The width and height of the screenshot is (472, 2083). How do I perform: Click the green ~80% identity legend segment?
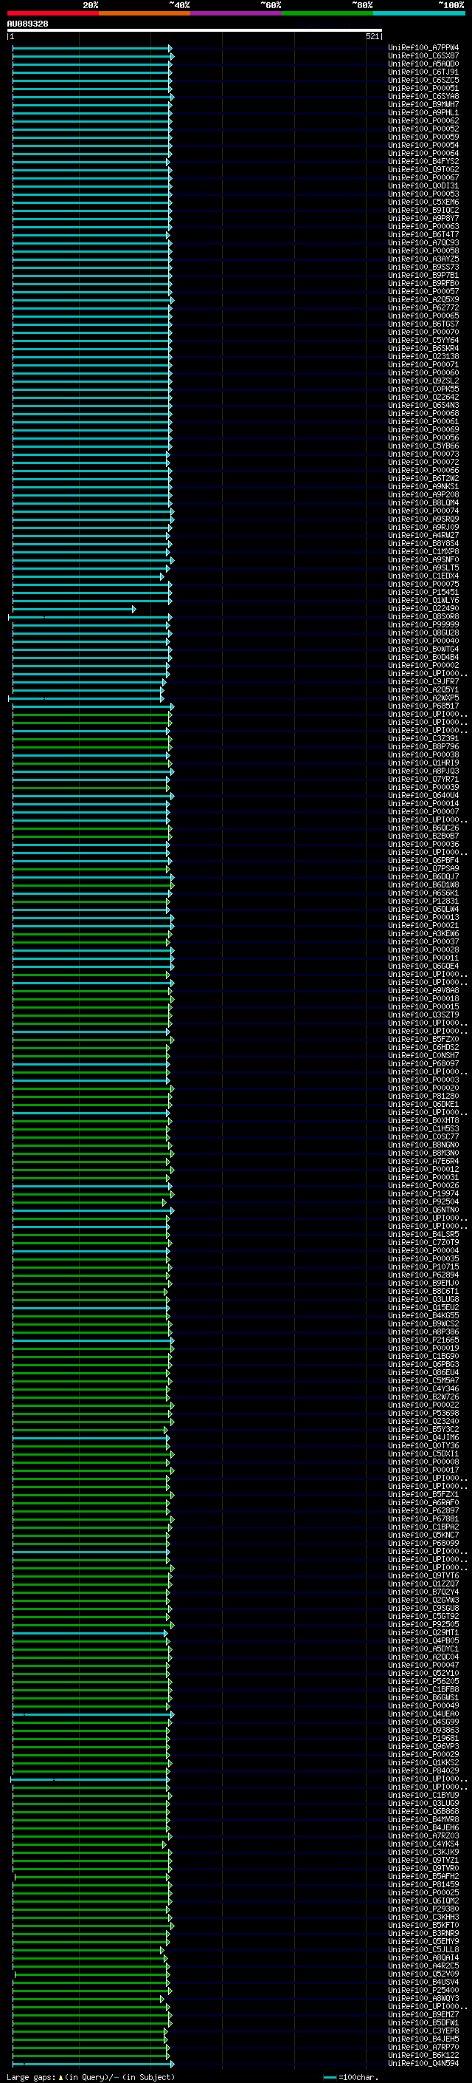coord(327,13)
